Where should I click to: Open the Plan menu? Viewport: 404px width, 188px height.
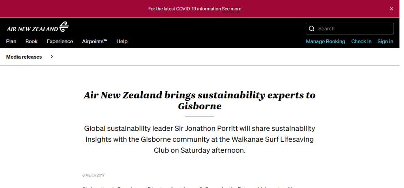11,41
